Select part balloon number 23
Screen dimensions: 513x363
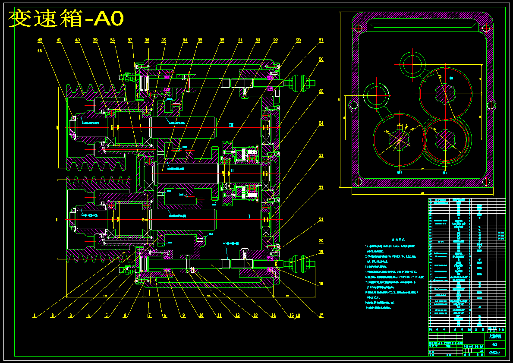pyautogui.click(x=321, y=155)
